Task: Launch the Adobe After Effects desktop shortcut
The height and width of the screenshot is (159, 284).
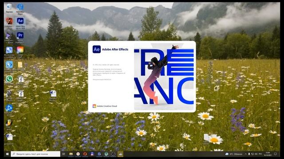Action: (20, 23)
